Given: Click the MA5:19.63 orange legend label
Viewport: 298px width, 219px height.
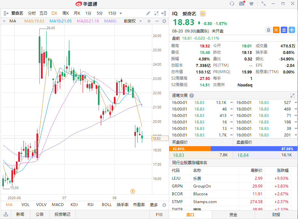Looking at the screenshot, I should tap(34, 21).
